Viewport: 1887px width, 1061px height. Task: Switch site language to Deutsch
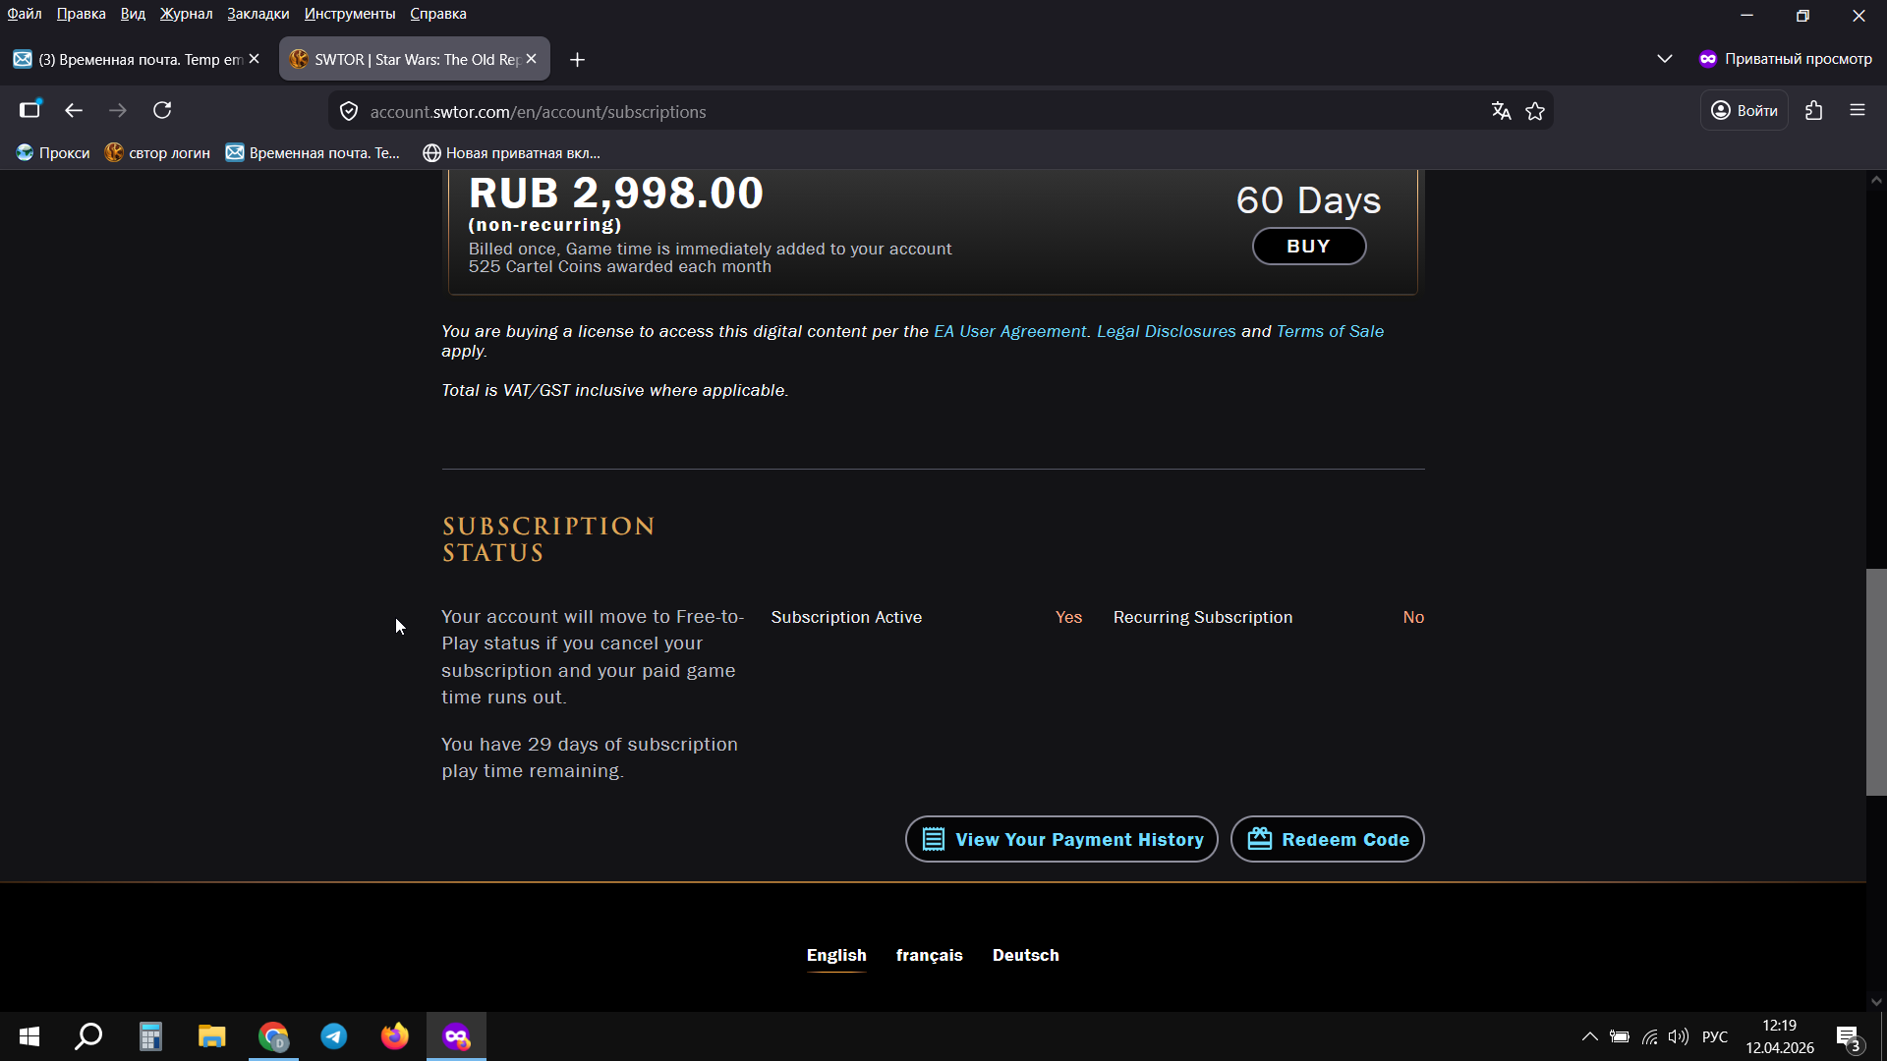point(1025,955)
